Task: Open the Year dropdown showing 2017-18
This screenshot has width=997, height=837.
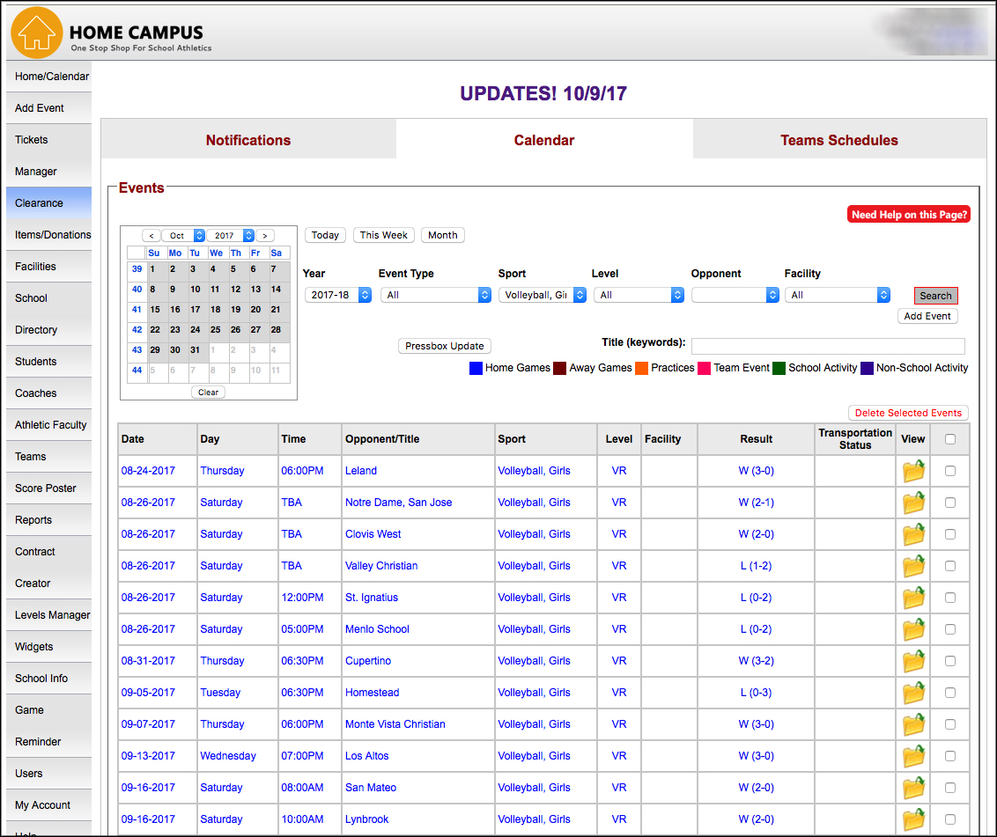Action: click(x=337, y=295)
